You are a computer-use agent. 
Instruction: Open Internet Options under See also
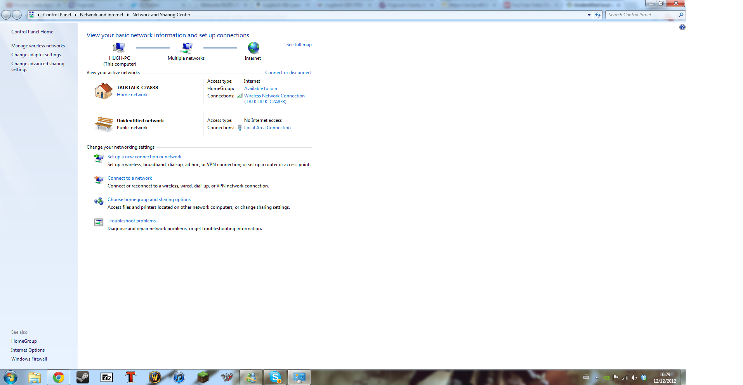click(28, 350)
